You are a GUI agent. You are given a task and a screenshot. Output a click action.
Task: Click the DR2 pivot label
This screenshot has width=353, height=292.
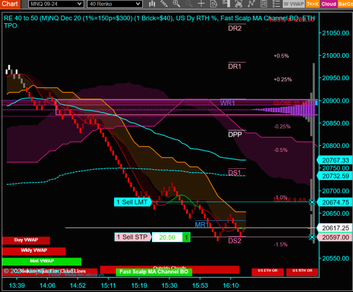[235, 28]
